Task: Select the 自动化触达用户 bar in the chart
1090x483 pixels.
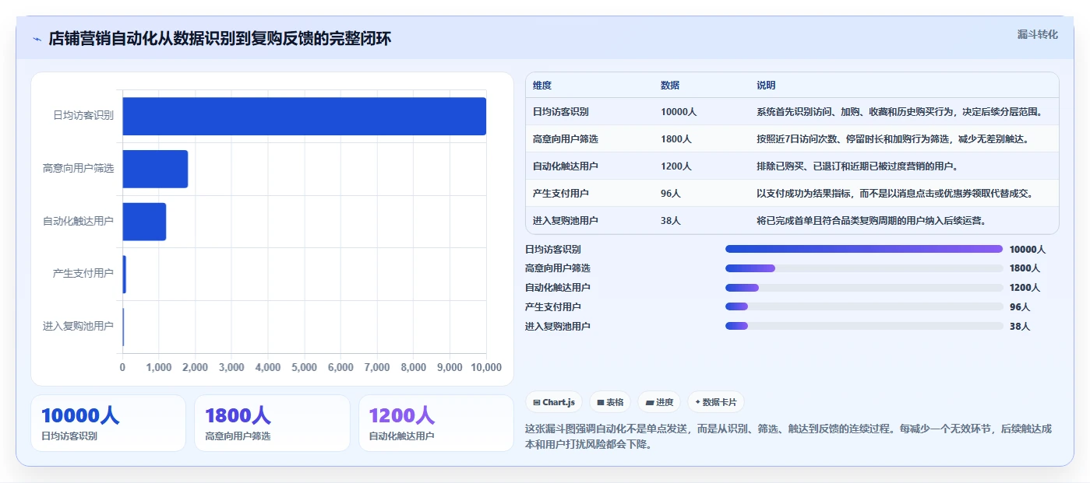Action: pos(144,222)
